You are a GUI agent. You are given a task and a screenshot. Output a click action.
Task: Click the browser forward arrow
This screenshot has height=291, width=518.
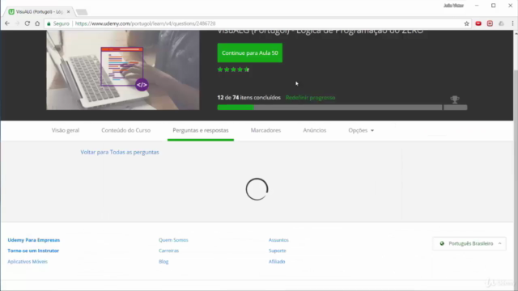click(17, 23)
